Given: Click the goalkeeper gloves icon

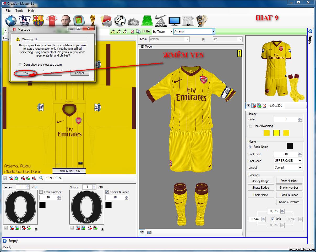Looking at the screenshot, I should (202, 21).
